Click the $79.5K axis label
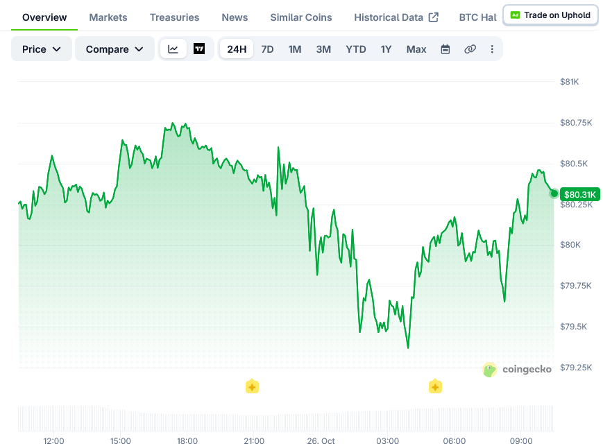The image size is (603, 446). (x=573, y=327)
